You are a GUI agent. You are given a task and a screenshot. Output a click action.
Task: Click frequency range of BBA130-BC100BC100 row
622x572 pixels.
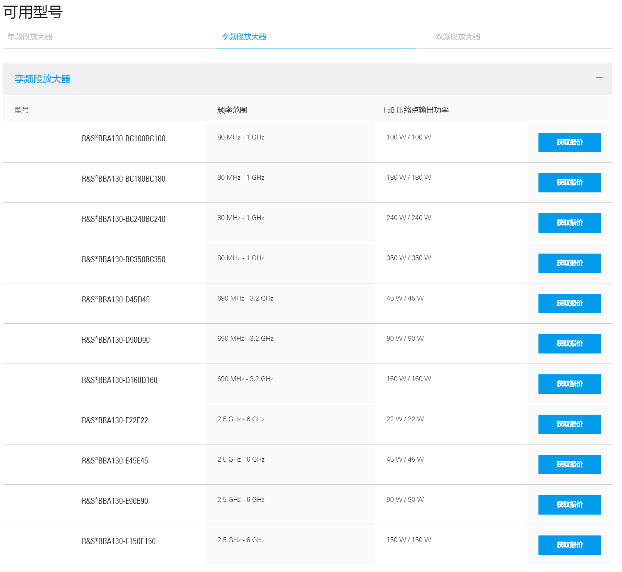(241, 137)
